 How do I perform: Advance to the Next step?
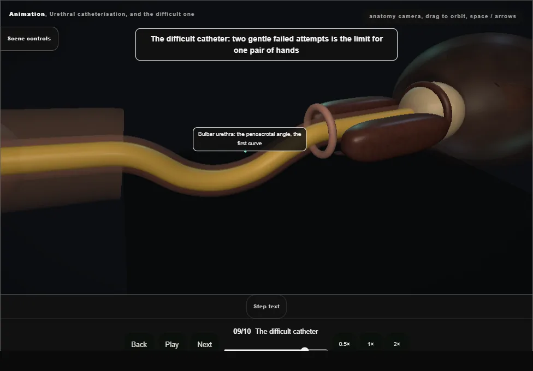(x=204, y=344)
